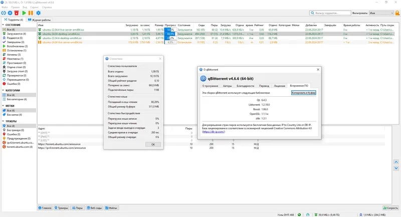401x217 pixels.
Task: Open the Правка menu
Action: coord(16,8)
